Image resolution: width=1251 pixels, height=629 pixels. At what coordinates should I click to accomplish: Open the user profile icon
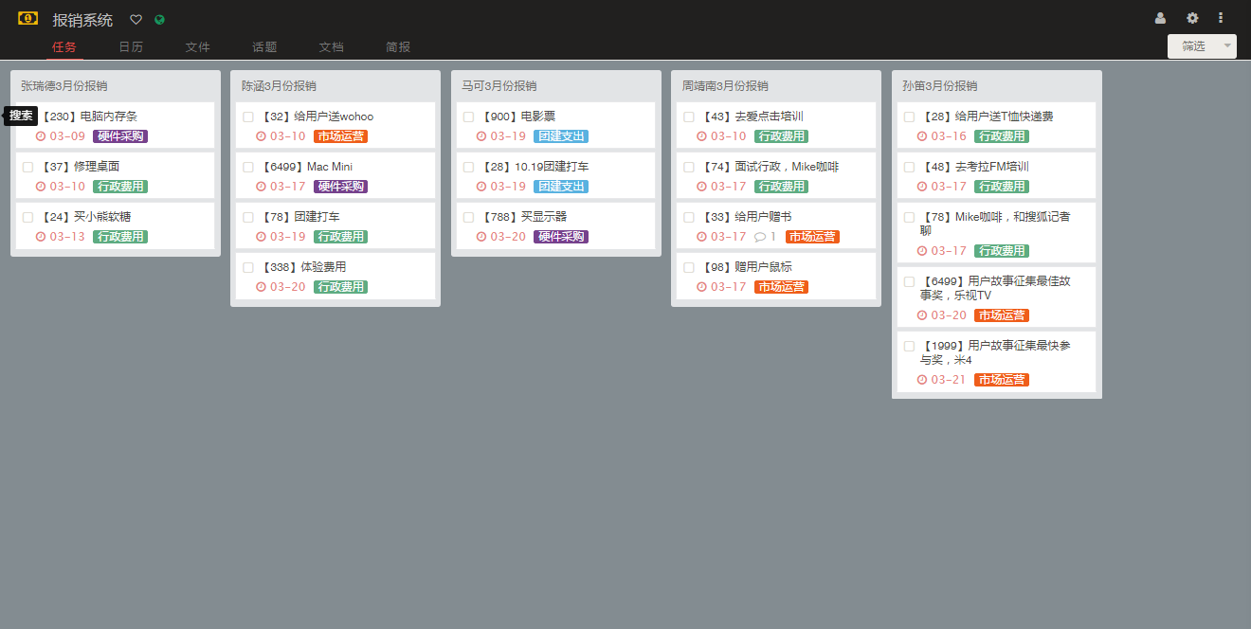pyautogui.click(x=1160, y=18)
